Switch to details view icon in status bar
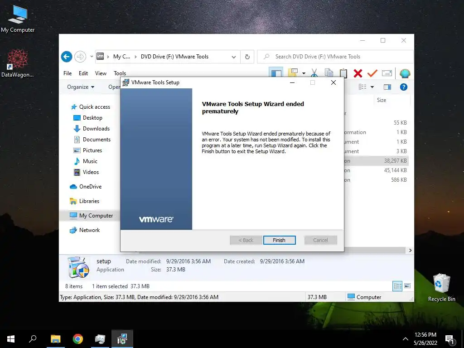The width and height of the screenshot is (464, 348). click(x=397, y=286)
